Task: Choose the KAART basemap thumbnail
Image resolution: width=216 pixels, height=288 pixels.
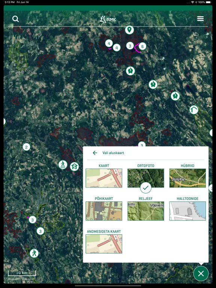Action: [x=104, y=178]
